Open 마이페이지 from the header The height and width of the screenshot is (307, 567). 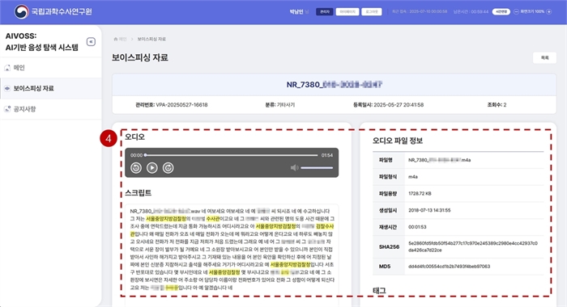point(347,11)
